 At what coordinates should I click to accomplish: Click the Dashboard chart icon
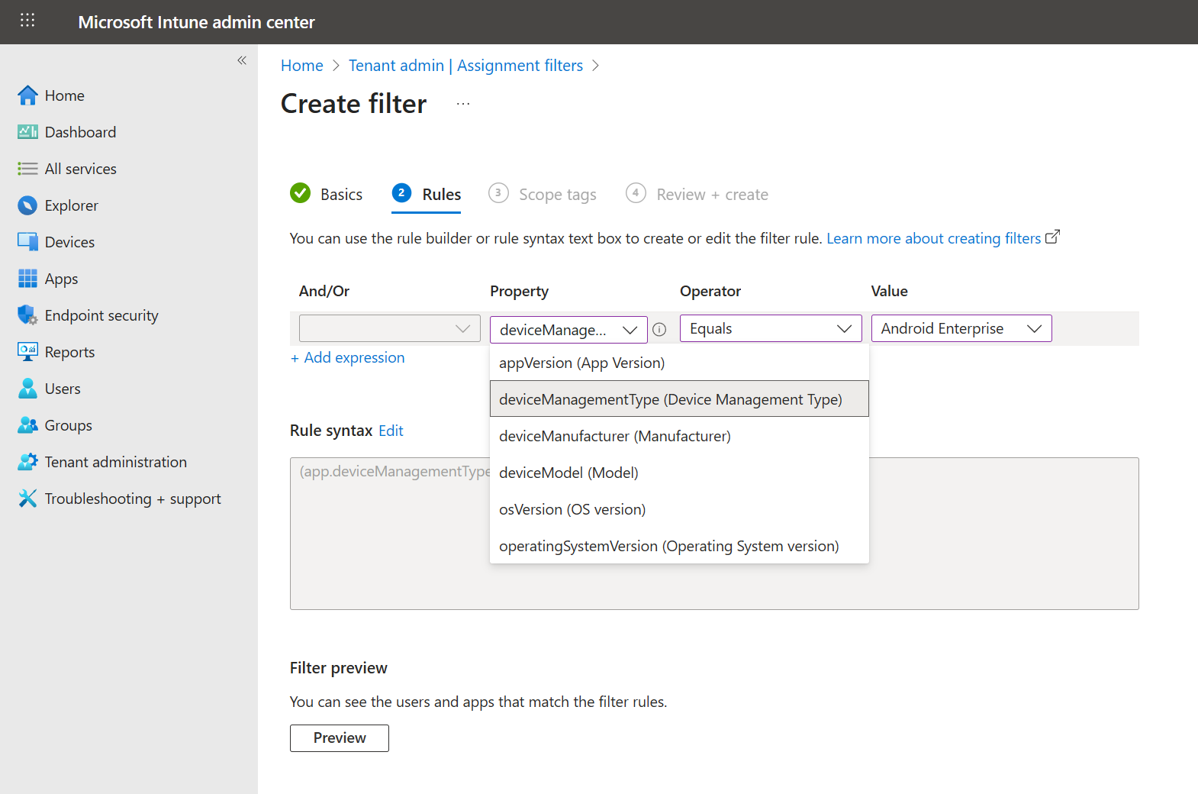[27, 132]
